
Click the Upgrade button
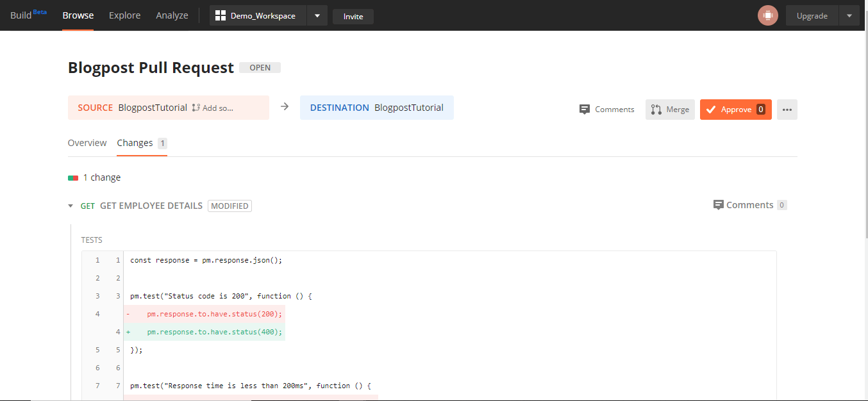(x=812, y=15)
